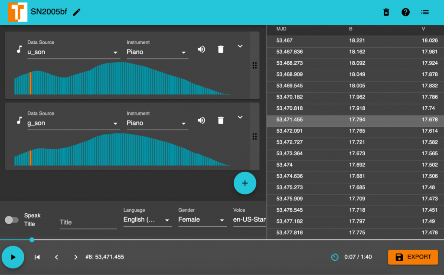Select the row with MJD 53,469.545
This screenshot has width=444, height=275.
click(x=356, y=86)
